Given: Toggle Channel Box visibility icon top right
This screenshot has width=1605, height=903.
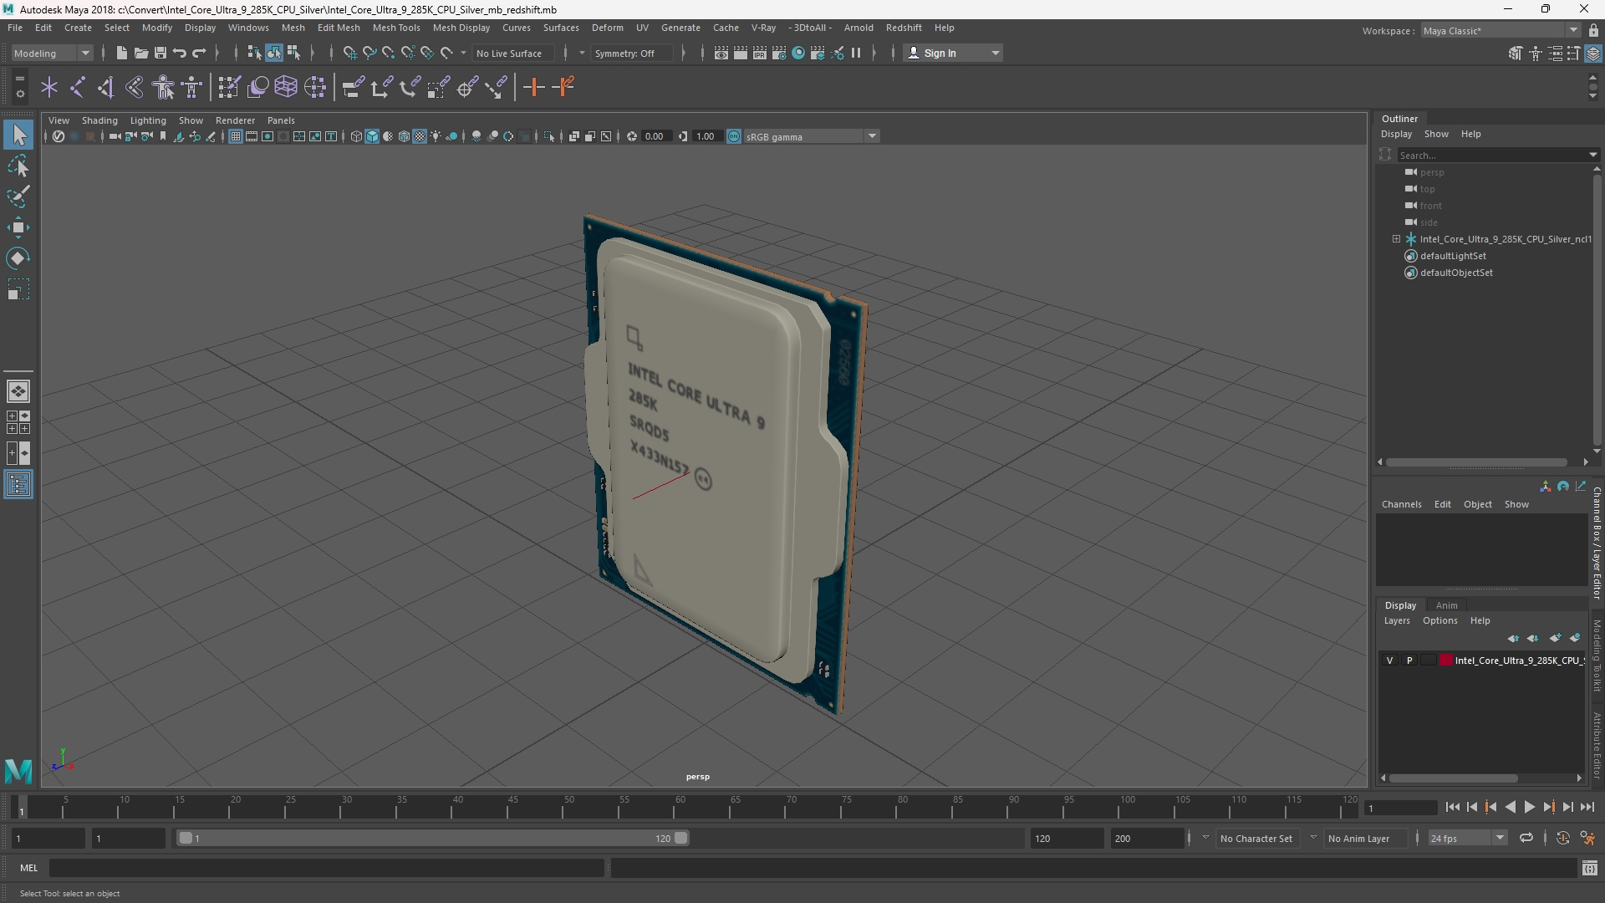Looking at the screenshot, I should (1593, 54).
